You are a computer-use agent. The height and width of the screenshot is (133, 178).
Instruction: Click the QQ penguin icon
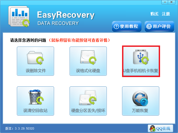pos(152,128)
